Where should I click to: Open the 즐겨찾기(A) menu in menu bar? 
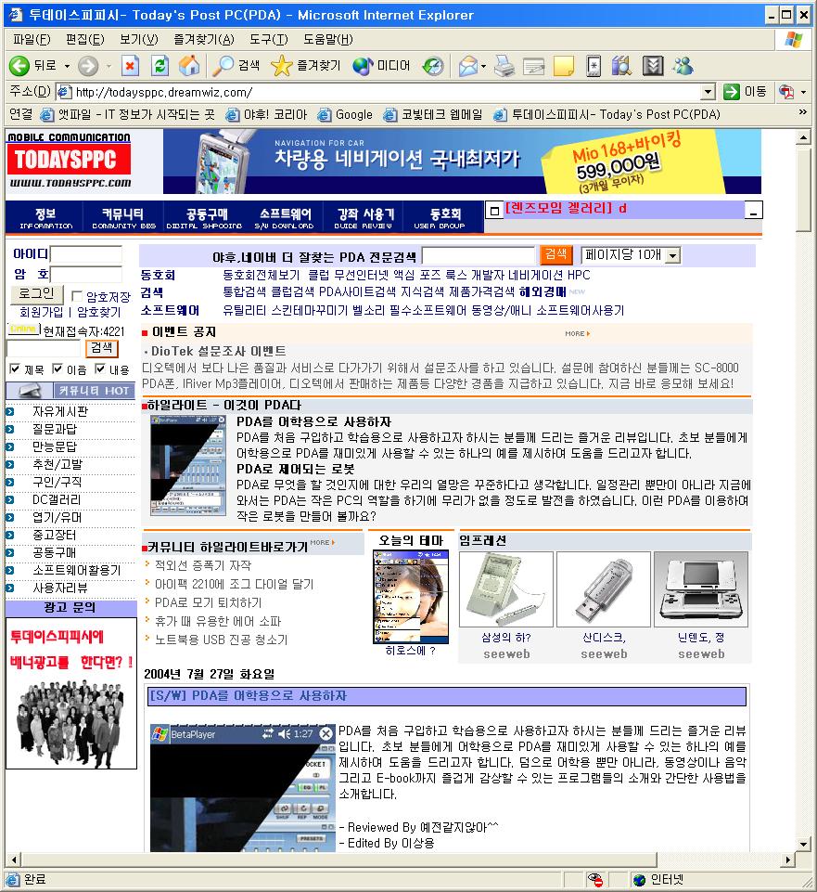(204, 39)
